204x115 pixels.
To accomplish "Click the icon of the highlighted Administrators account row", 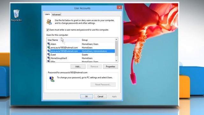I will pos(49,51).
